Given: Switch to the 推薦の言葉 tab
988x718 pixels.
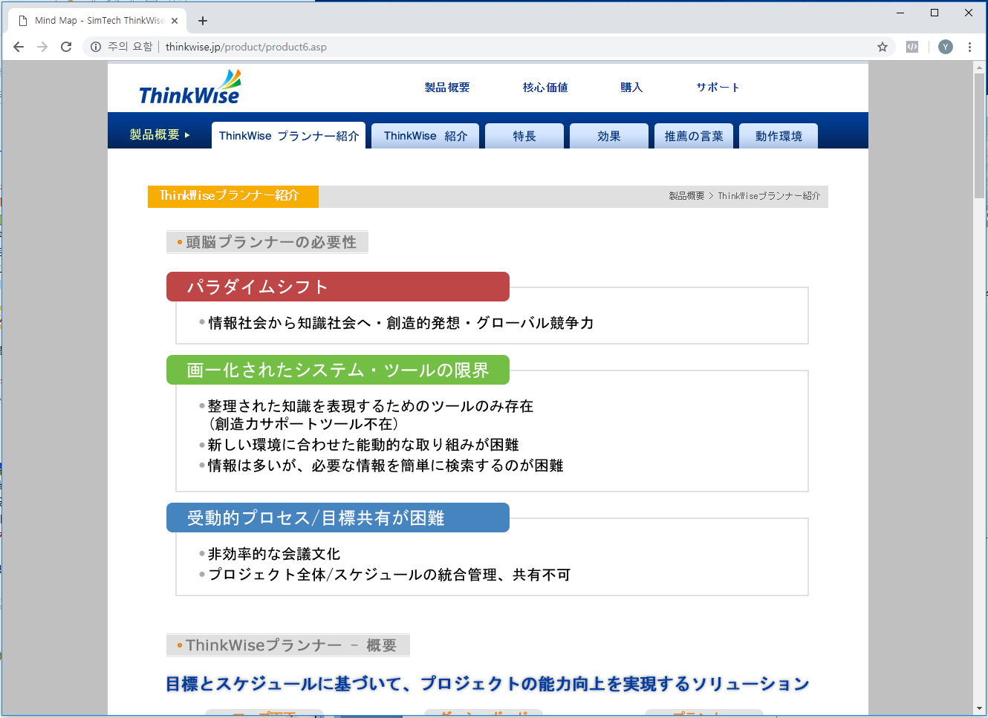Looking at the screenshot, I should [x=694, y=136].
